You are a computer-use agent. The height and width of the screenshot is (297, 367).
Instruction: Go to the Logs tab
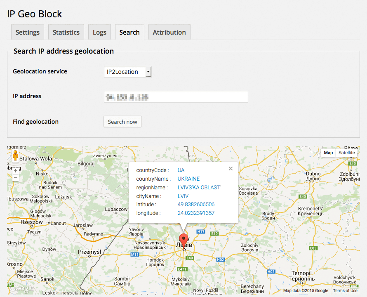click(99, 32)
